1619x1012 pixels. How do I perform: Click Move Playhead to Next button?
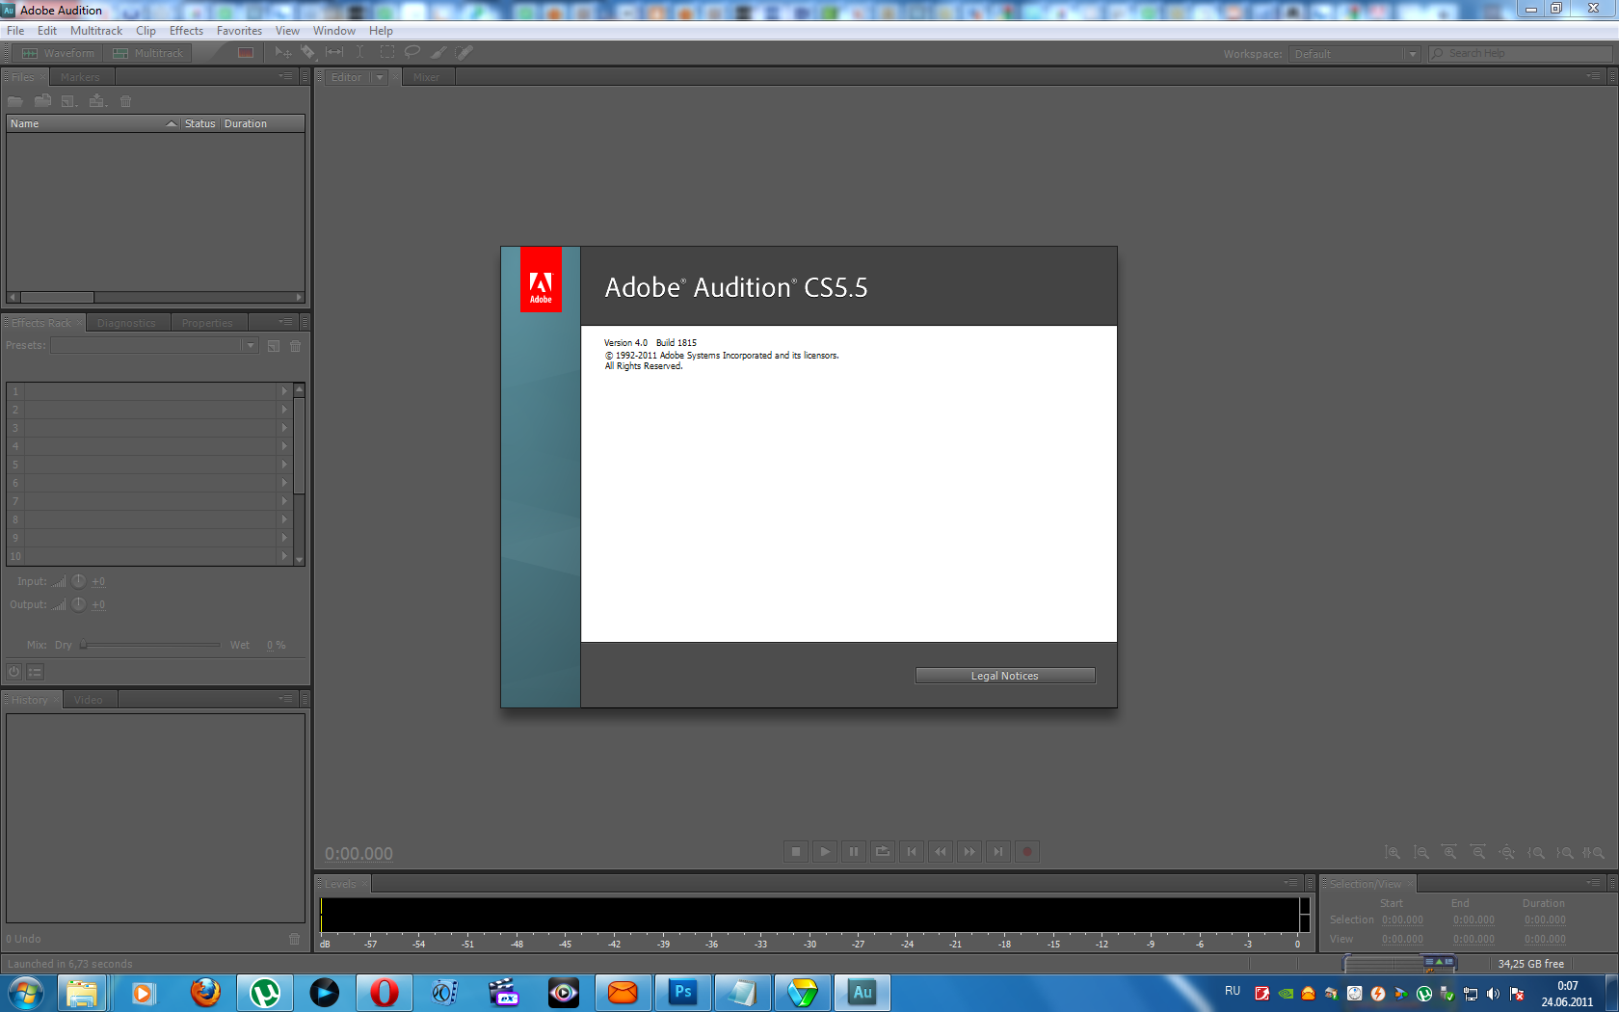coord(998,852)
